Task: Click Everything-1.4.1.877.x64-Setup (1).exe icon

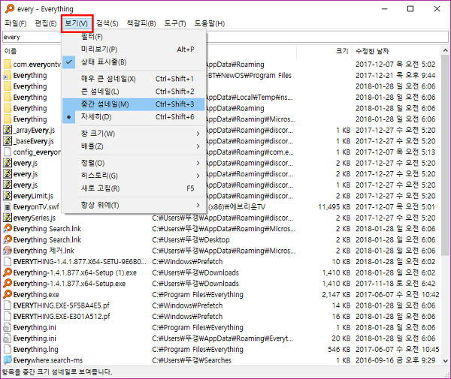Action: coord(8,272)
